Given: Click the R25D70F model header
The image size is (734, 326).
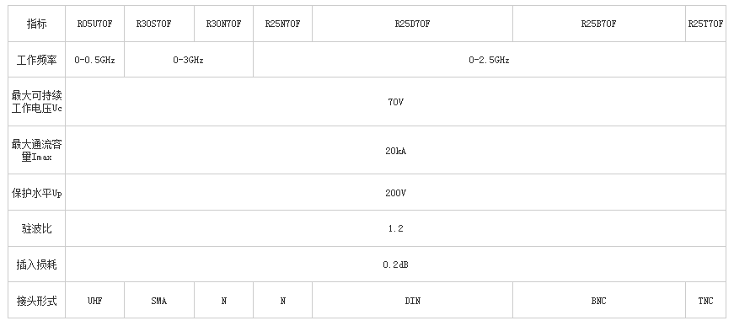Looking at the screenshot, I should point(412,24).
